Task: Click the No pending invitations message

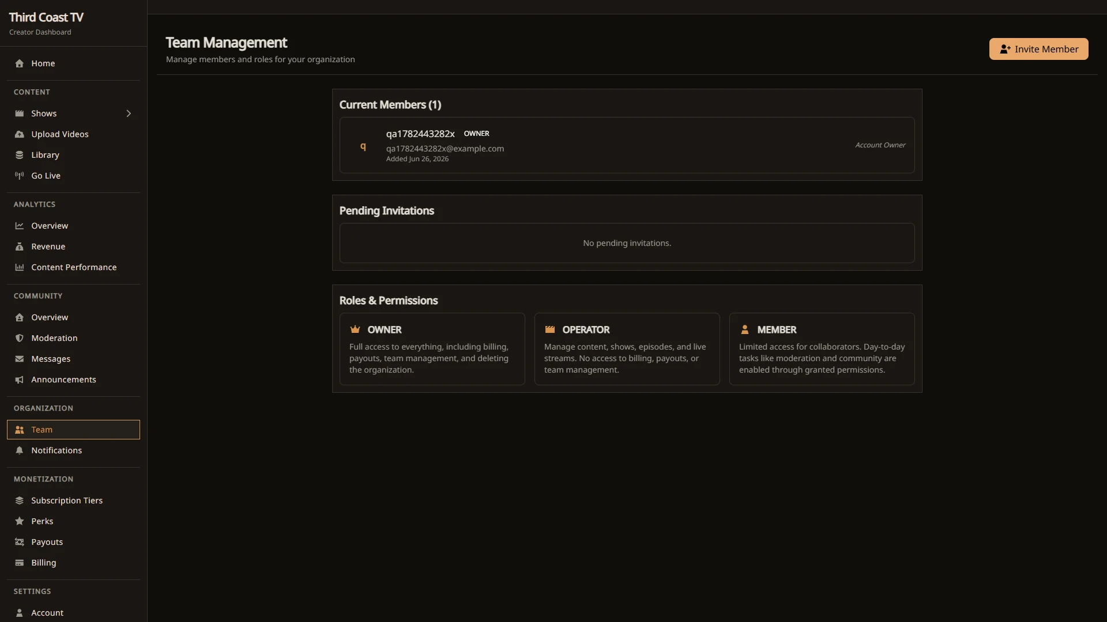Action: pyautogui.click(x=627, y=243)
